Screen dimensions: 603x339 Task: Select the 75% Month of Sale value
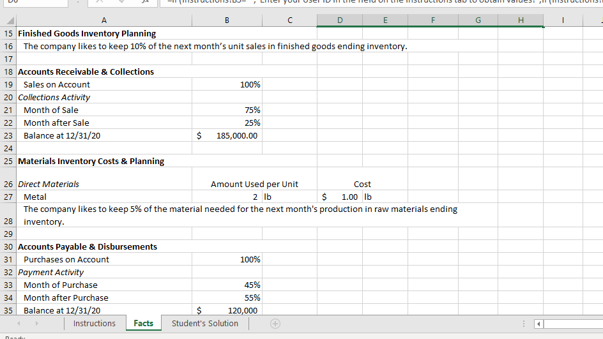pyautogui.click(x=227, y=110)
